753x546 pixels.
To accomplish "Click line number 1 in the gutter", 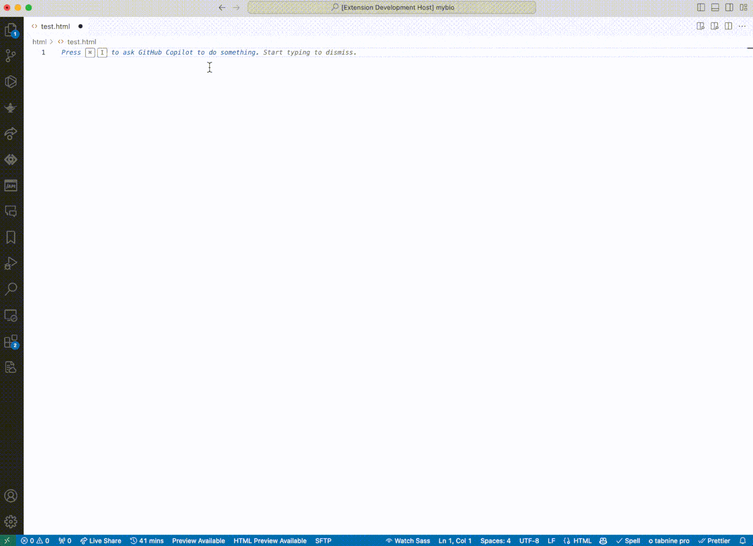I will [x=43, y=52].
